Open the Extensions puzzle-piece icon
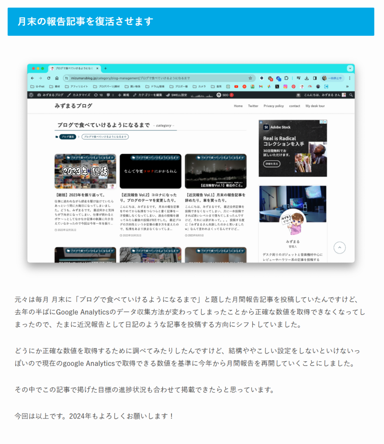 pyautogui.click(x=286, y=78)
